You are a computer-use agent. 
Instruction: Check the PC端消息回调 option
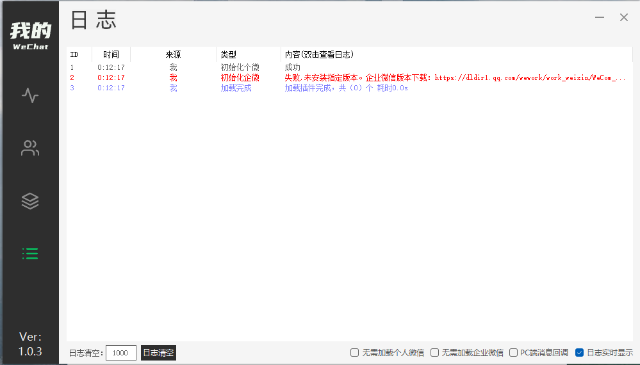pos(513,352)
